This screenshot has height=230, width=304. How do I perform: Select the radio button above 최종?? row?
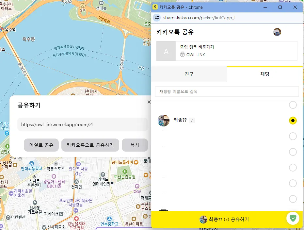click(x=293, y=105)
